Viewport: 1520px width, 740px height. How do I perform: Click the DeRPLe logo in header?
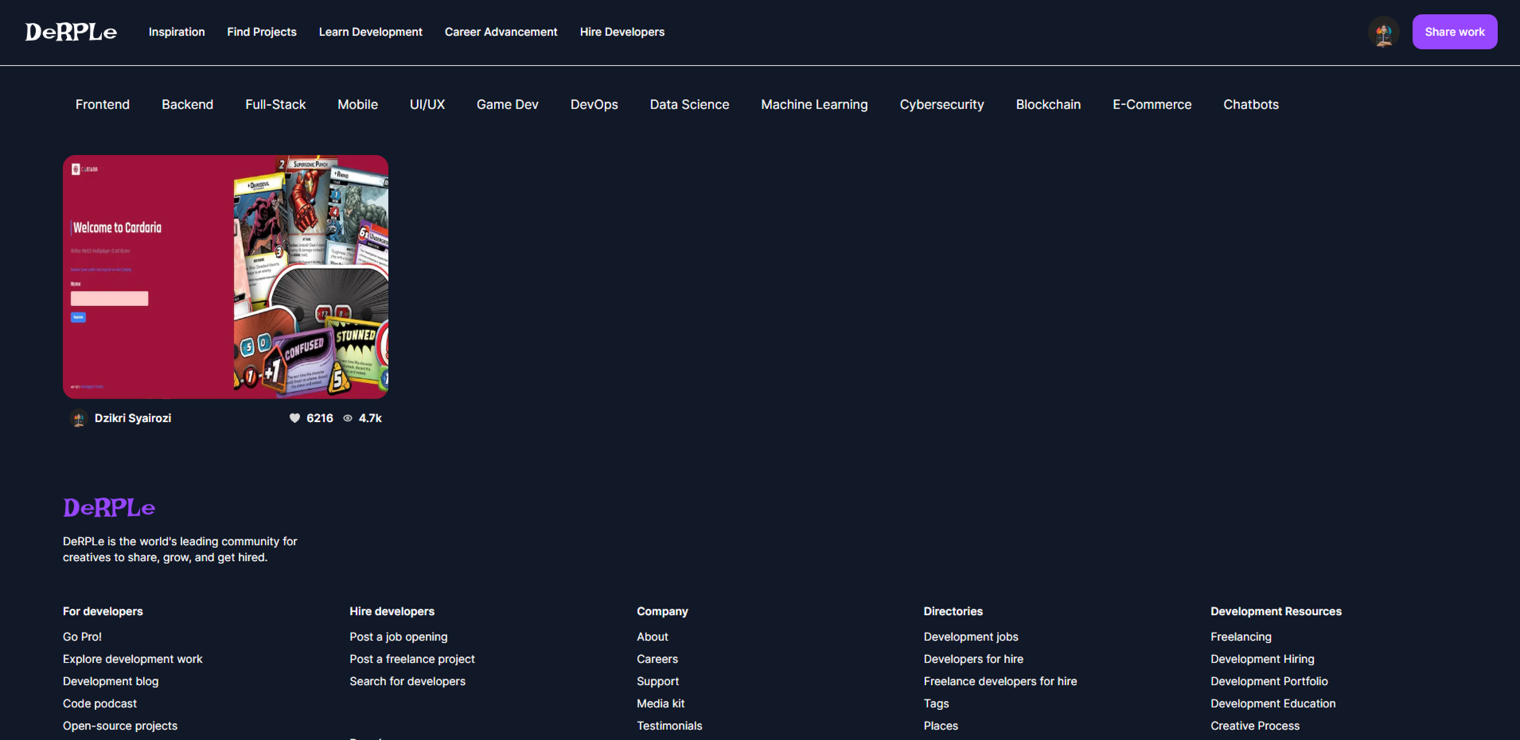click(x=71, y=32)
